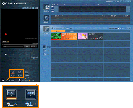Open the 録るナビ clock icon
Image resolution: width=133 pixels, height=108 pixels.
[46, 18]
